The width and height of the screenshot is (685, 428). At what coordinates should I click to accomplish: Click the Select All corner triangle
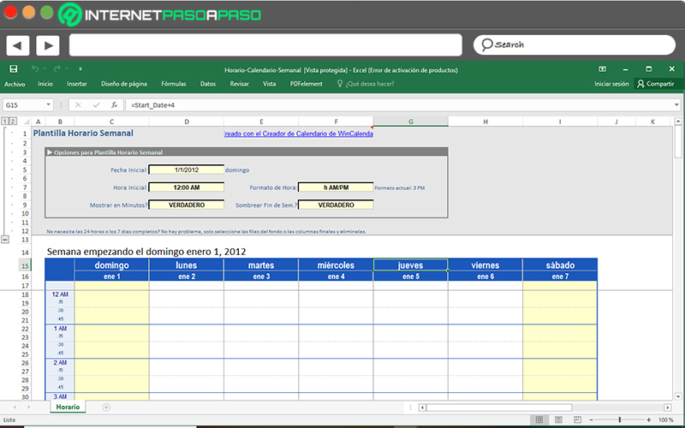[x=27, y=122]
